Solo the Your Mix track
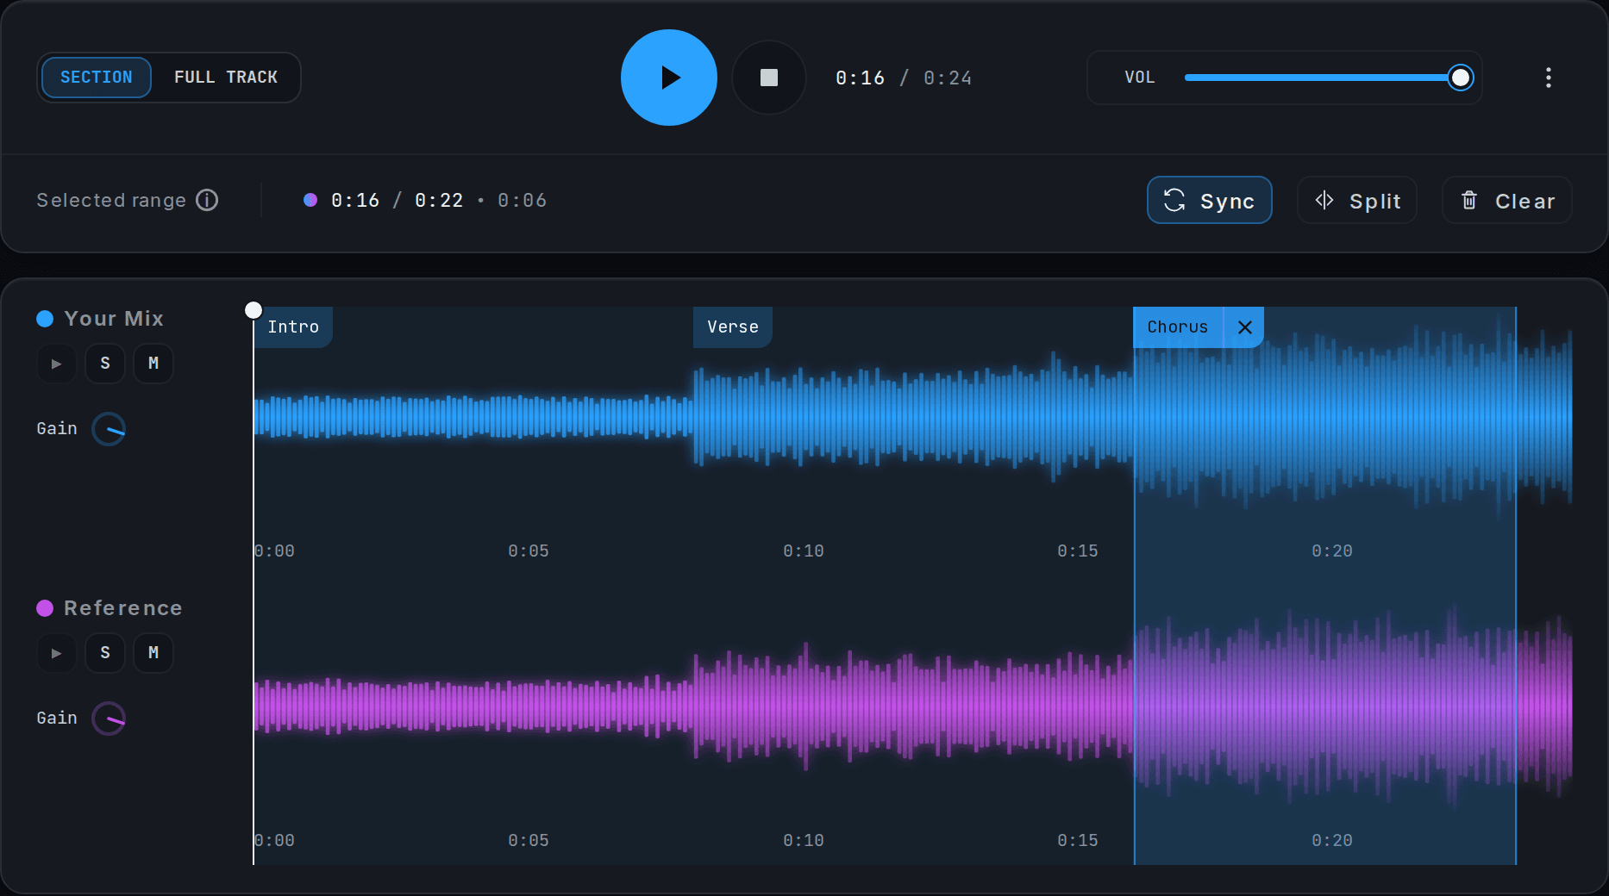This screenshot has height=896, width=1609. [105, 364]
